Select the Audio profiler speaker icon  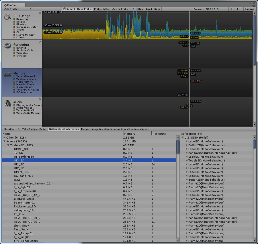(x=7, y=103)
